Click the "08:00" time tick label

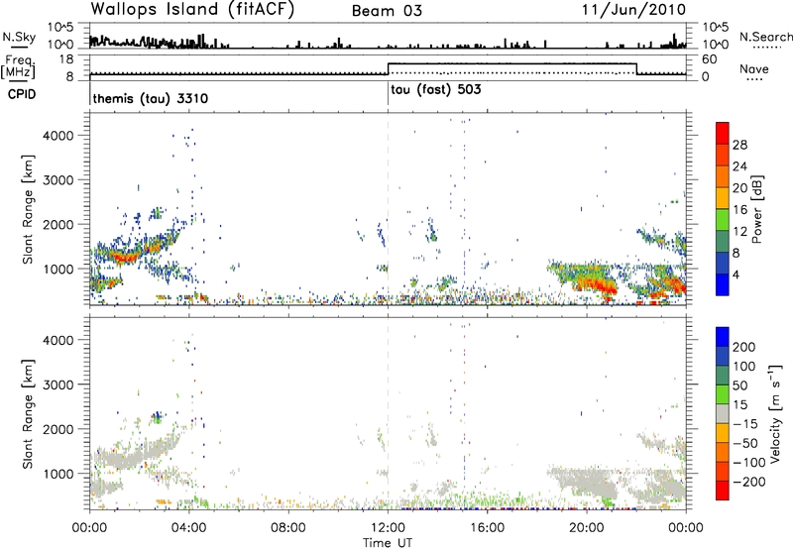[288, 528]
